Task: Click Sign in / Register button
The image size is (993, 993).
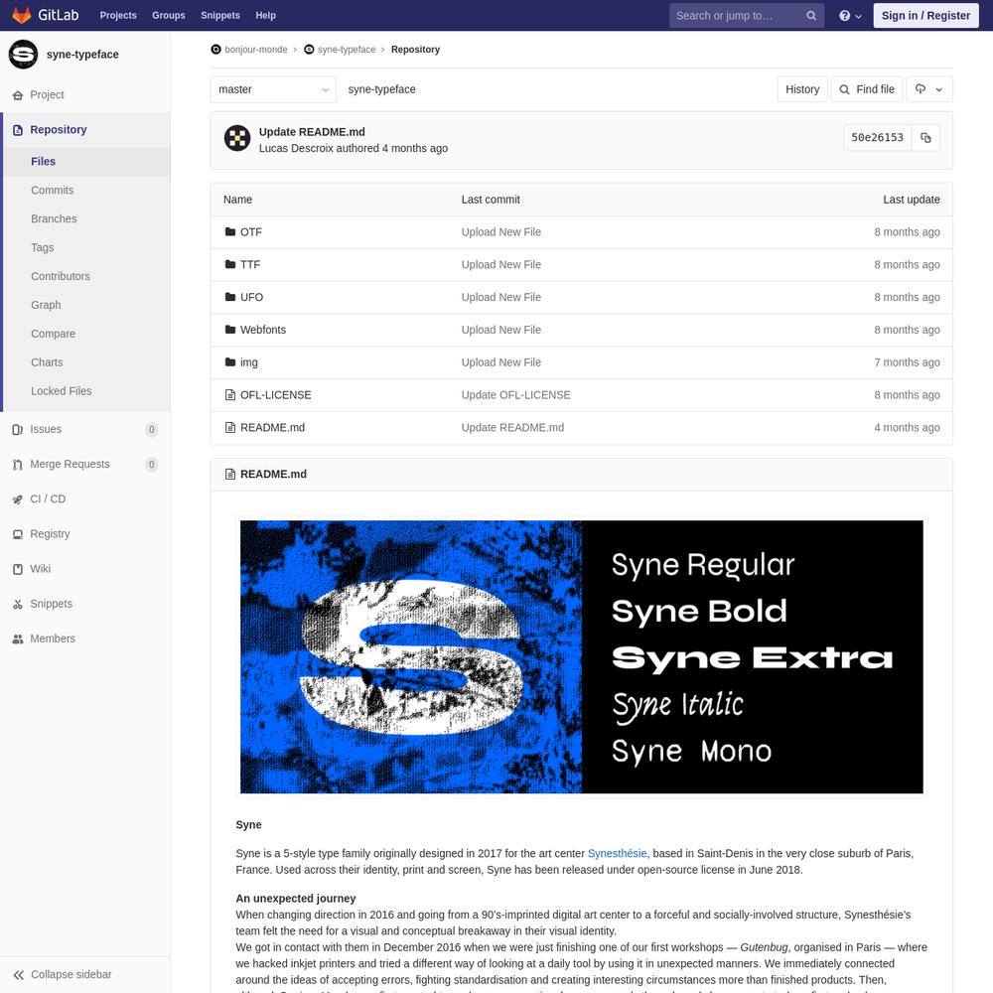Action: [925, 15]
